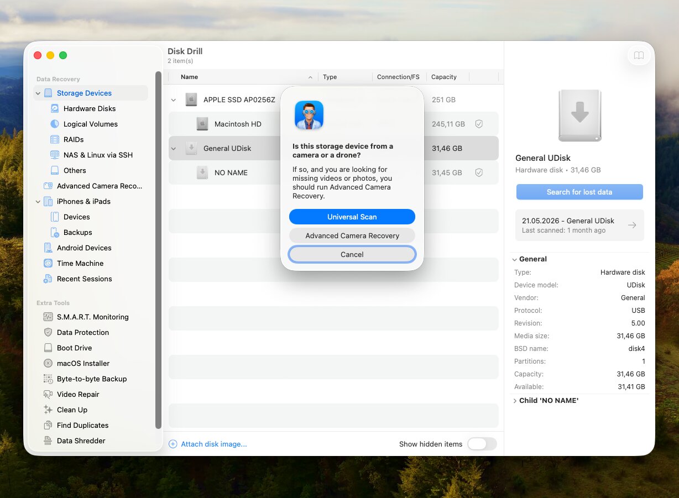Choose Universal Scan in the dialog
The width and height of the screenshot is (679, 498).
352,217
